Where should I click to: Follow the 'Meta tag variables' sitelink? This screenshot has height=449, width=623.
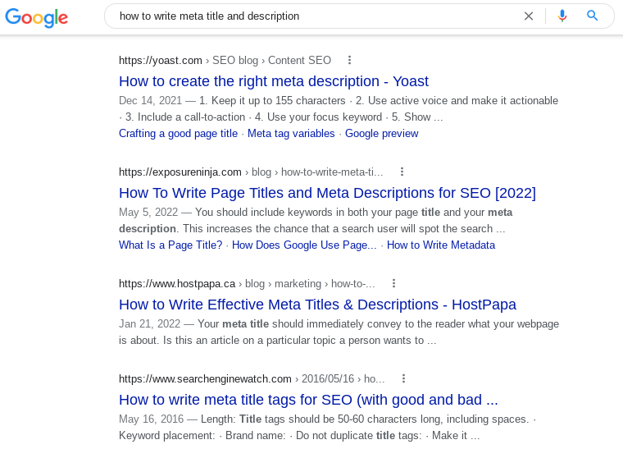click(x=291, y=133)
